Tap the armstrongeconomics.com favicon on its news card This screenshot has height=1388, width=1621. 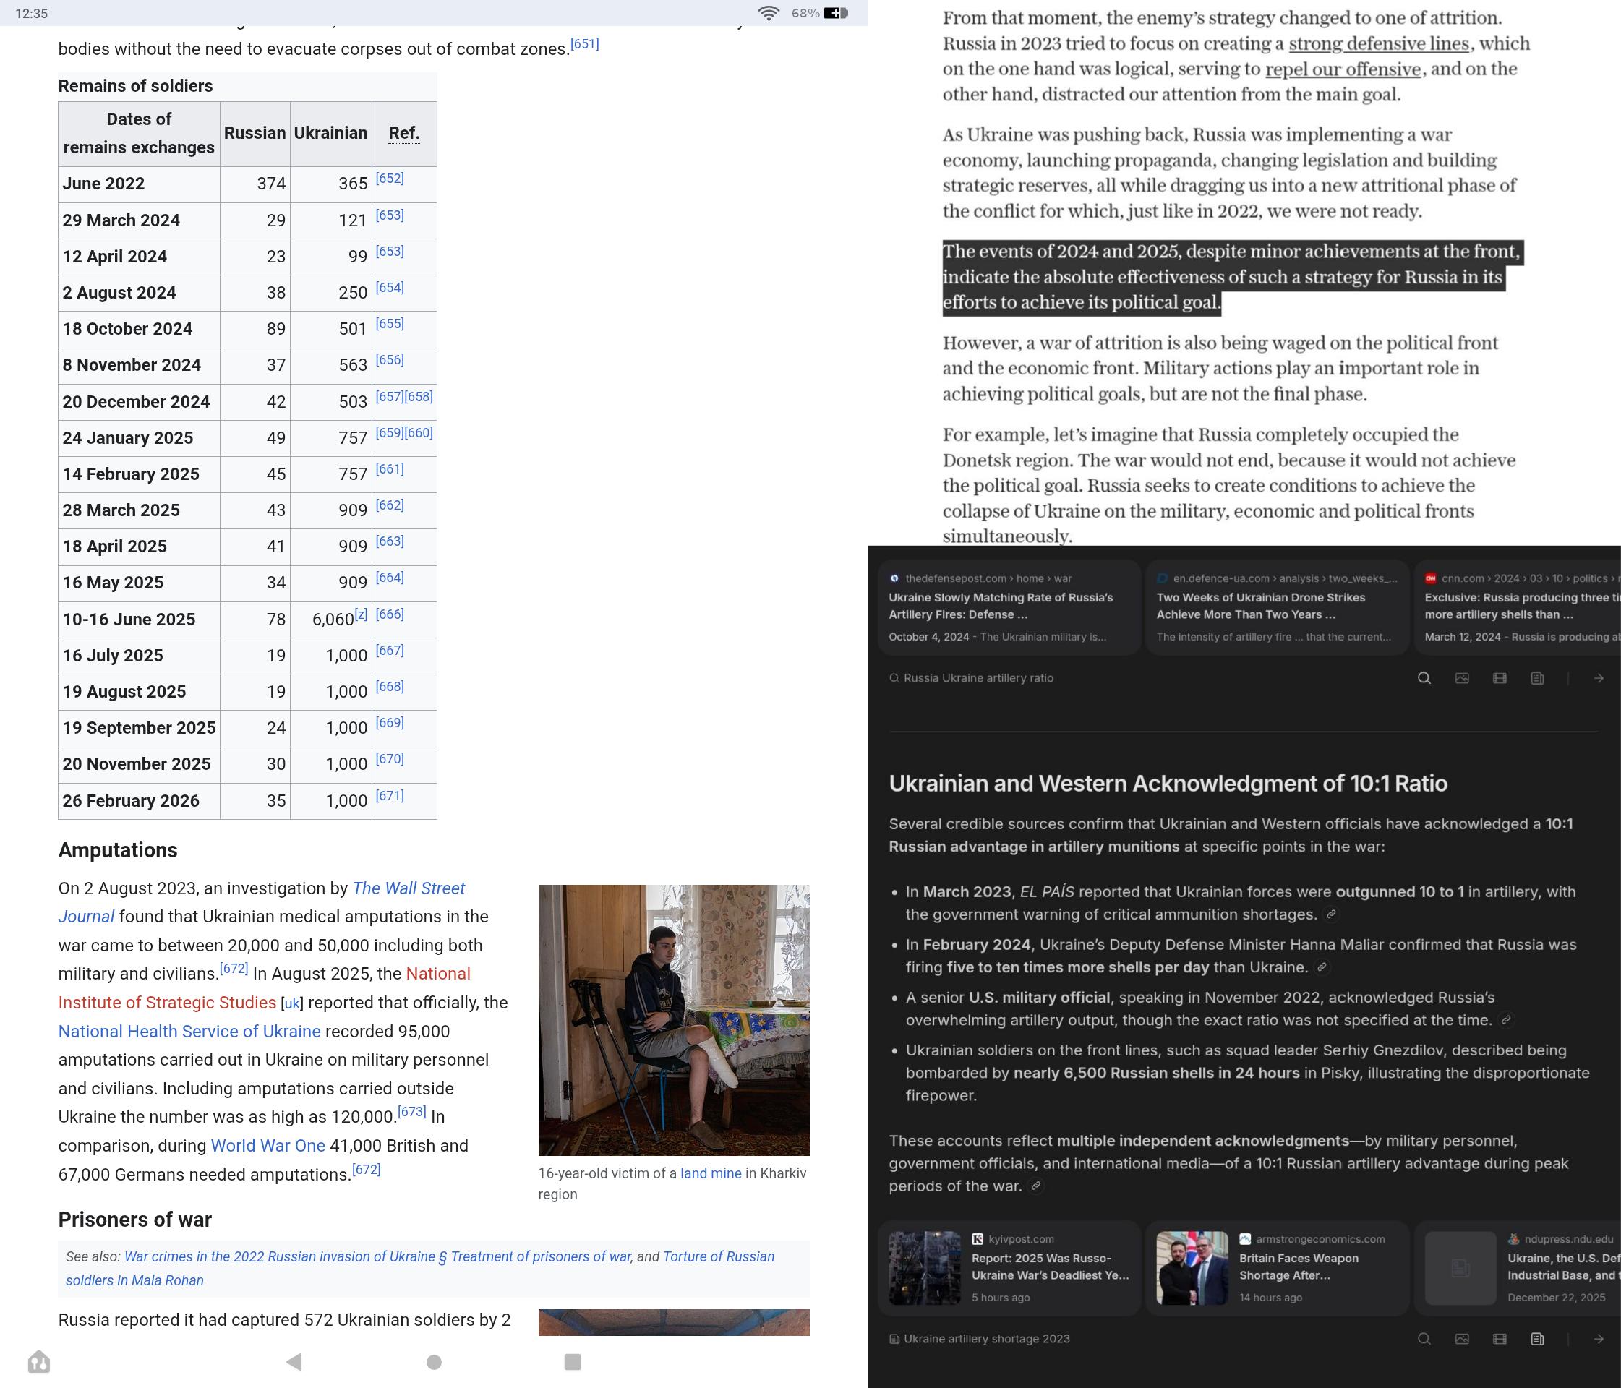(x=1246, y=1238)
